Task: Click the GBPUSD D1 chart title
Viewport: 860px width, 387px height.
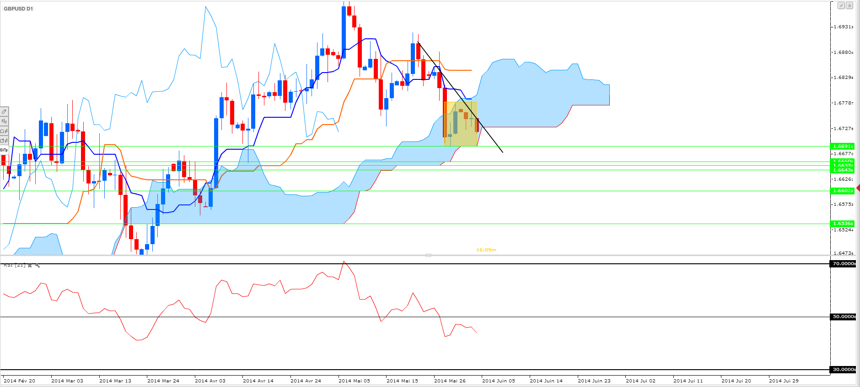Action: coord(18,9)
